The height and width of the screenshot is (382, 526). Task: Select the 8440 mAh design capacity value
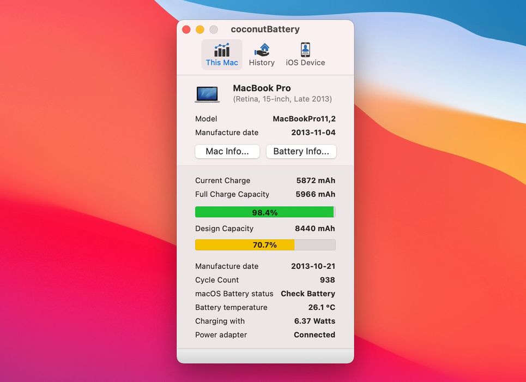pos(315,229)
